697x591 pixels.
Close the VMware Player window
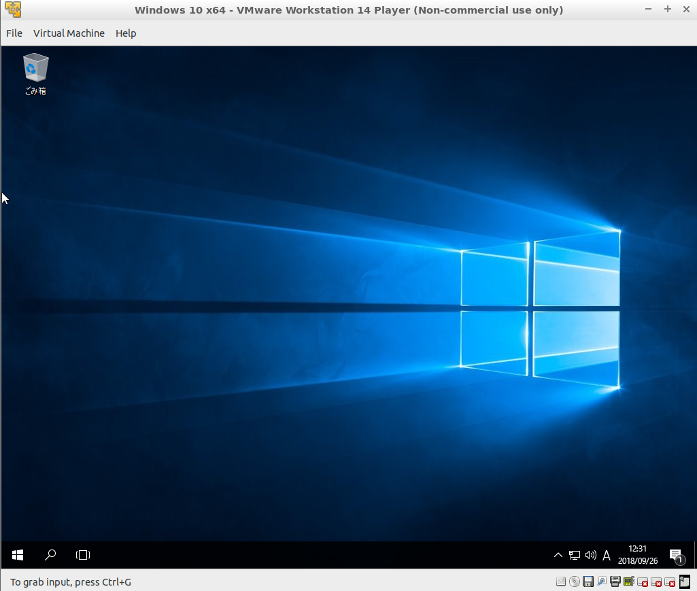686,9
